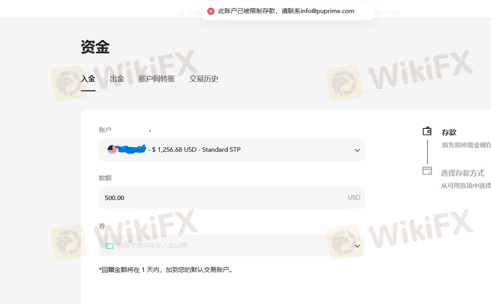Expand the coupon dropdown chevron
Image resolution: width=491 pixels, height=304 pixels.
pyautogui.click(x=357, y=246)
